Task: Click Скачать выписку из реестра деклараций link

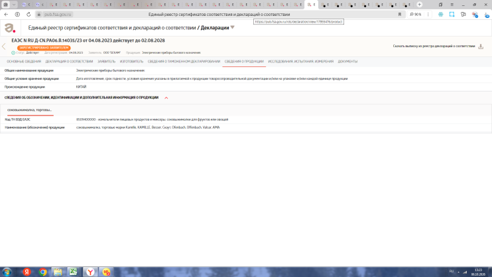Action: (x=434, y=46)
